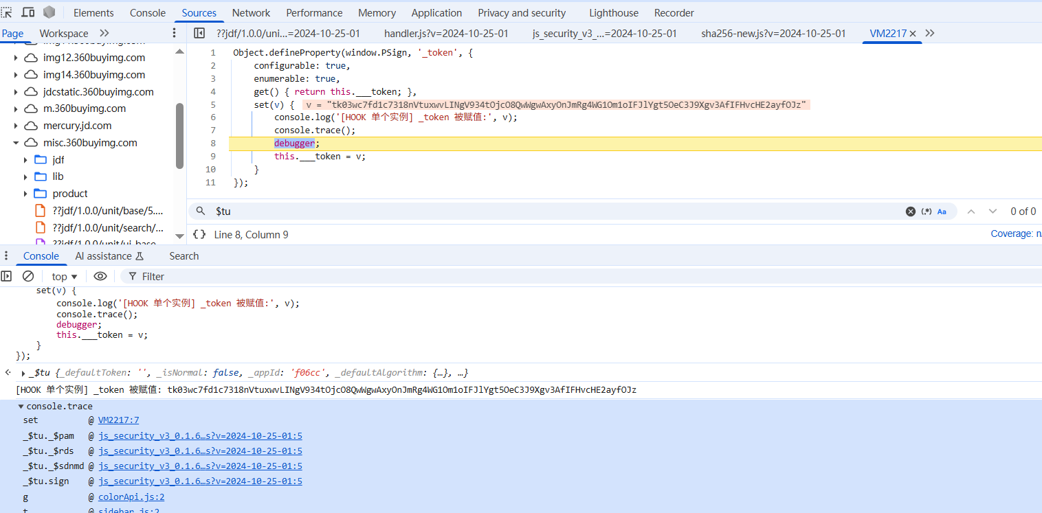Open the drawer three-dot menu
The image size is (1042, 513).
7,256
